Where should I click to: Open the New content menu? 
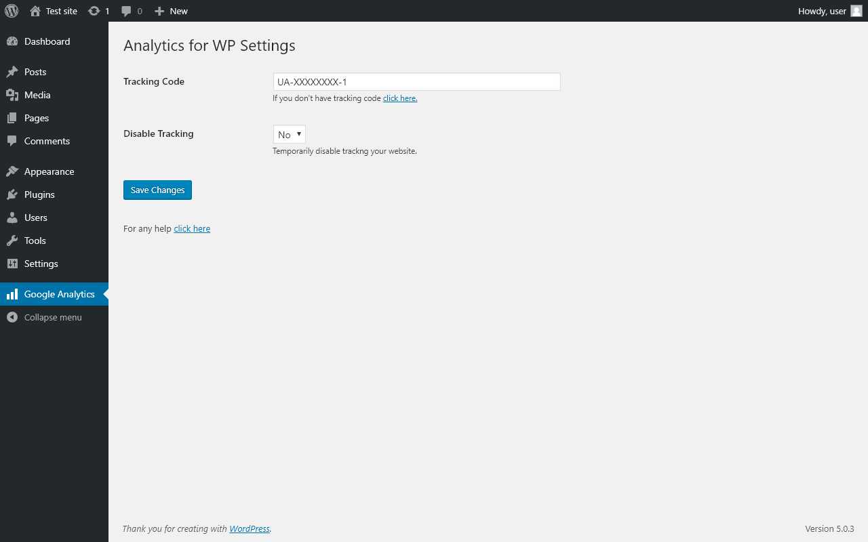click(171, 11)
